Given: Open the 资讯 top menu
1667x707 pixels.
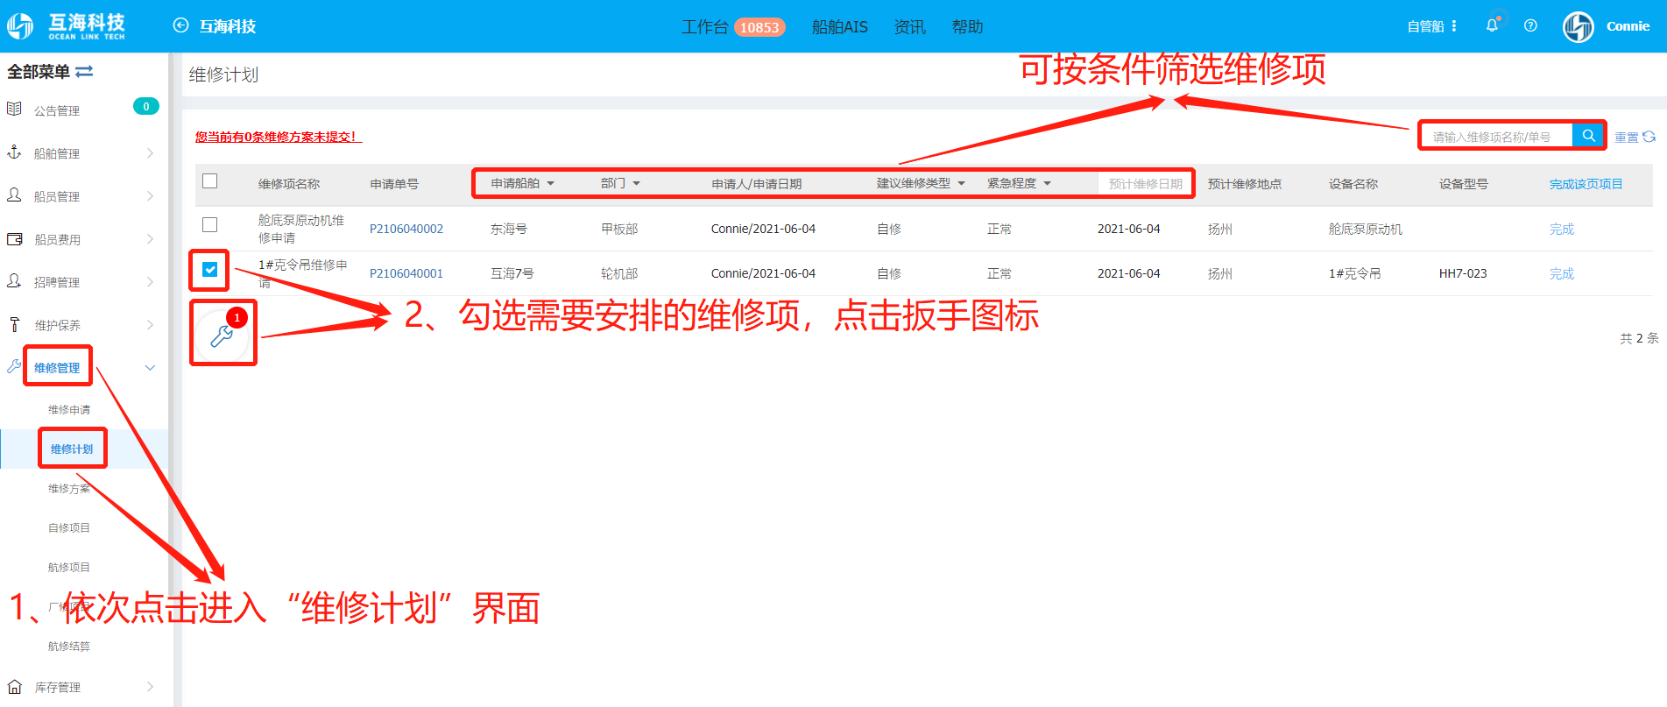Looking at the screenshot, I should click(x=909, y=27).
